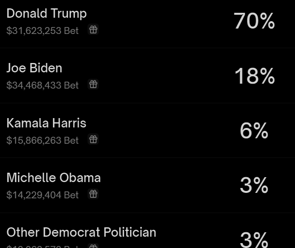This screenshot has width=295, height=248.
Task: Click Donald Trump's 70% odds
Action: pyautogui.click(x=254, y=21)
